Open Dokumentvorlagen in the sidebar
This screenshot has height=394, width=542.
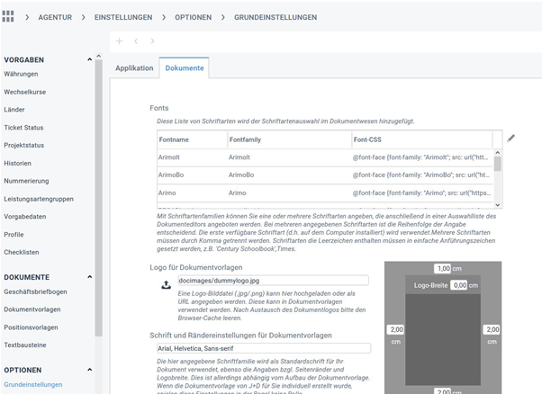coord(32,309)
